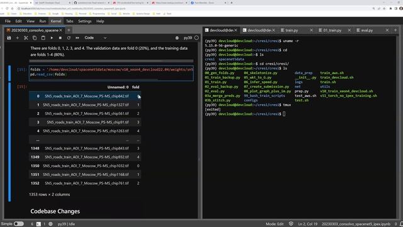Interrupt the kernel with the stop icon
The image size is (403, 227).
point(60,38)
